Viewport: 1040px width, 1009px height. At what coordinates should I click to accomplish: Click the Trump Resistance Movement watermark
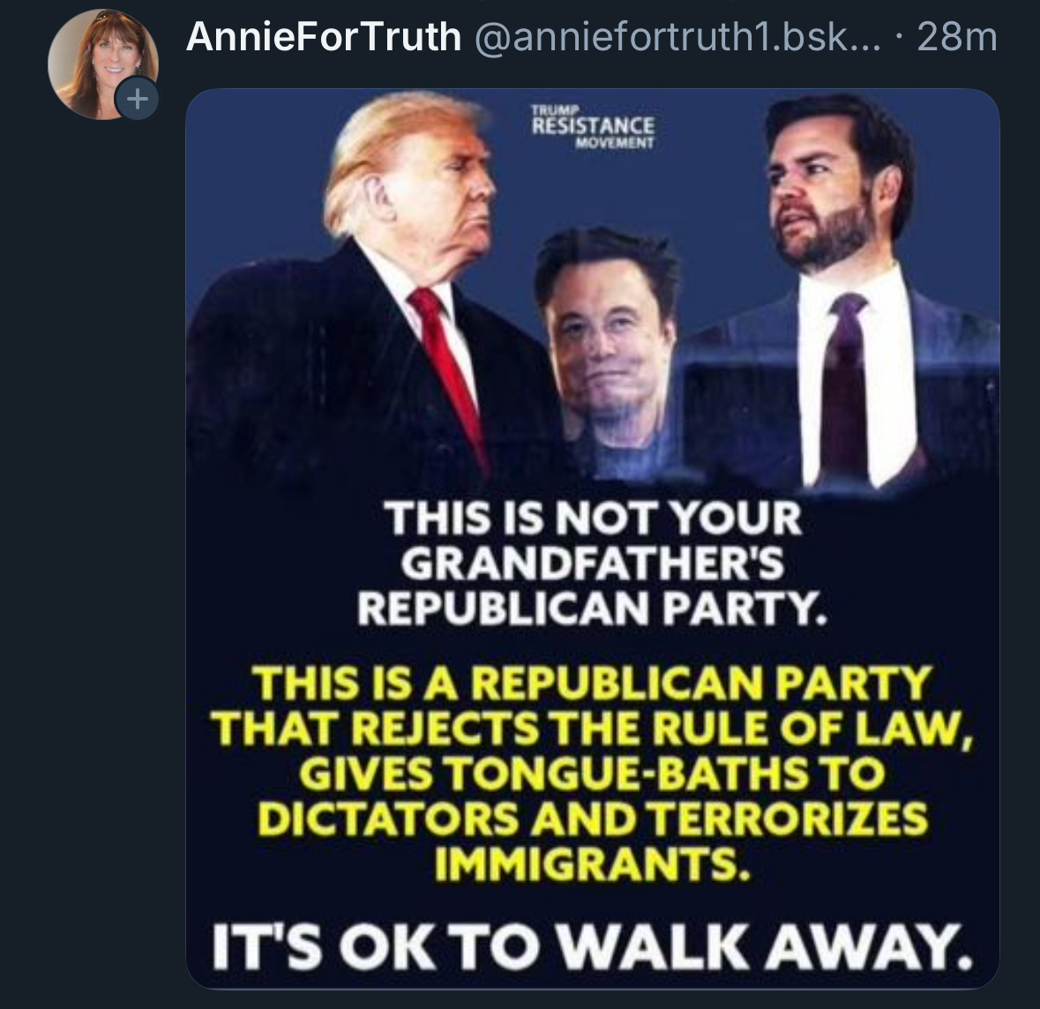[x=593, y=126]
